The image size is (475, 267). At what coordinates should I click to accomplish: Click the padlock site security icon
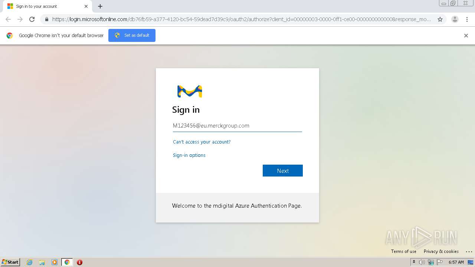[x=46, y=19]
